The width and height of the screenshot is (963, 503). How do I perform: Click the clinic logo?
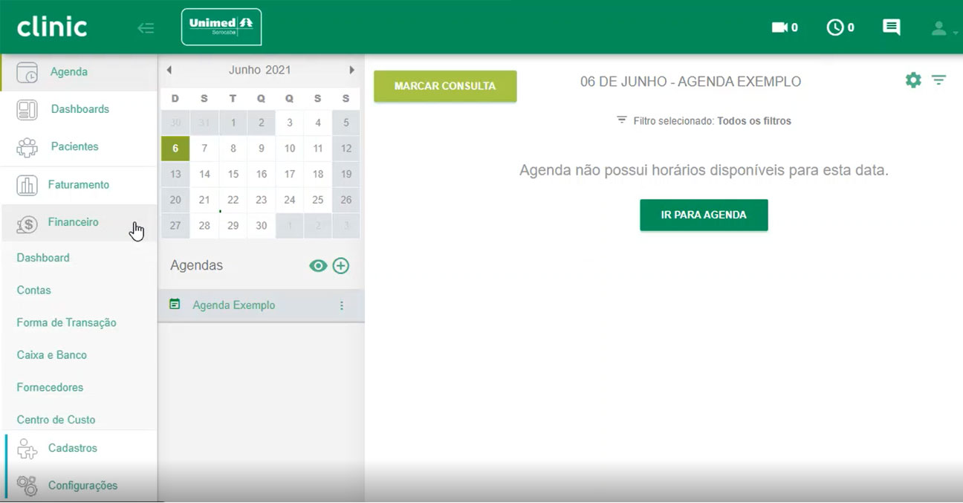[52, 27]
